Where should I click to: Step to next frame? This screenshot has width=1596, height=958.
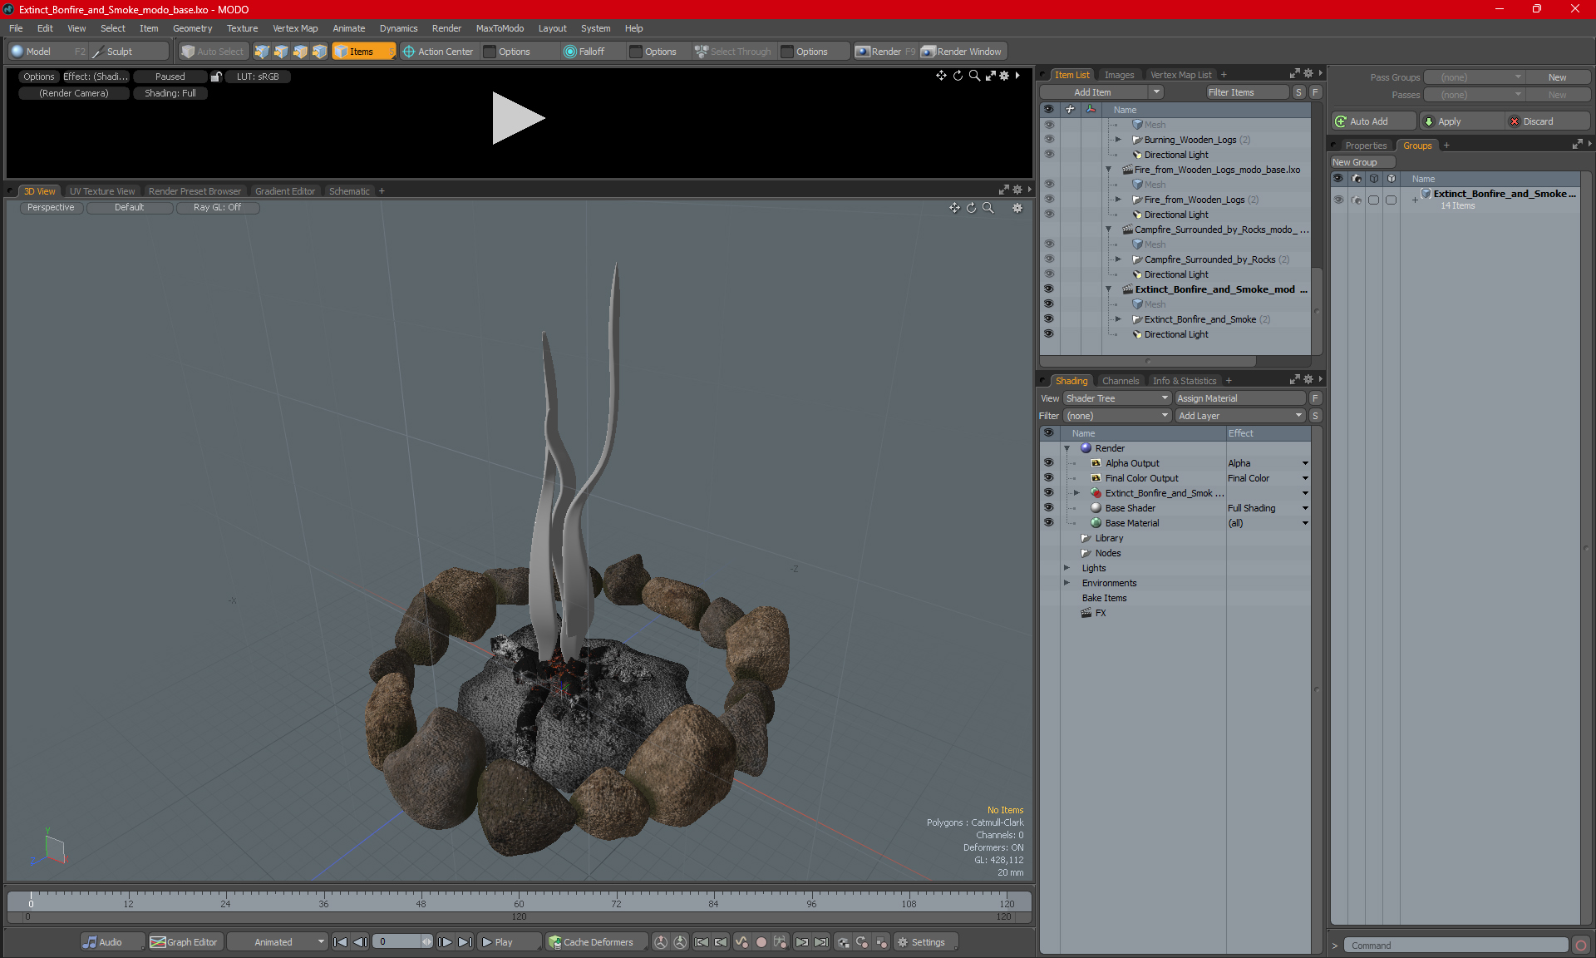(x=445, y=942)
